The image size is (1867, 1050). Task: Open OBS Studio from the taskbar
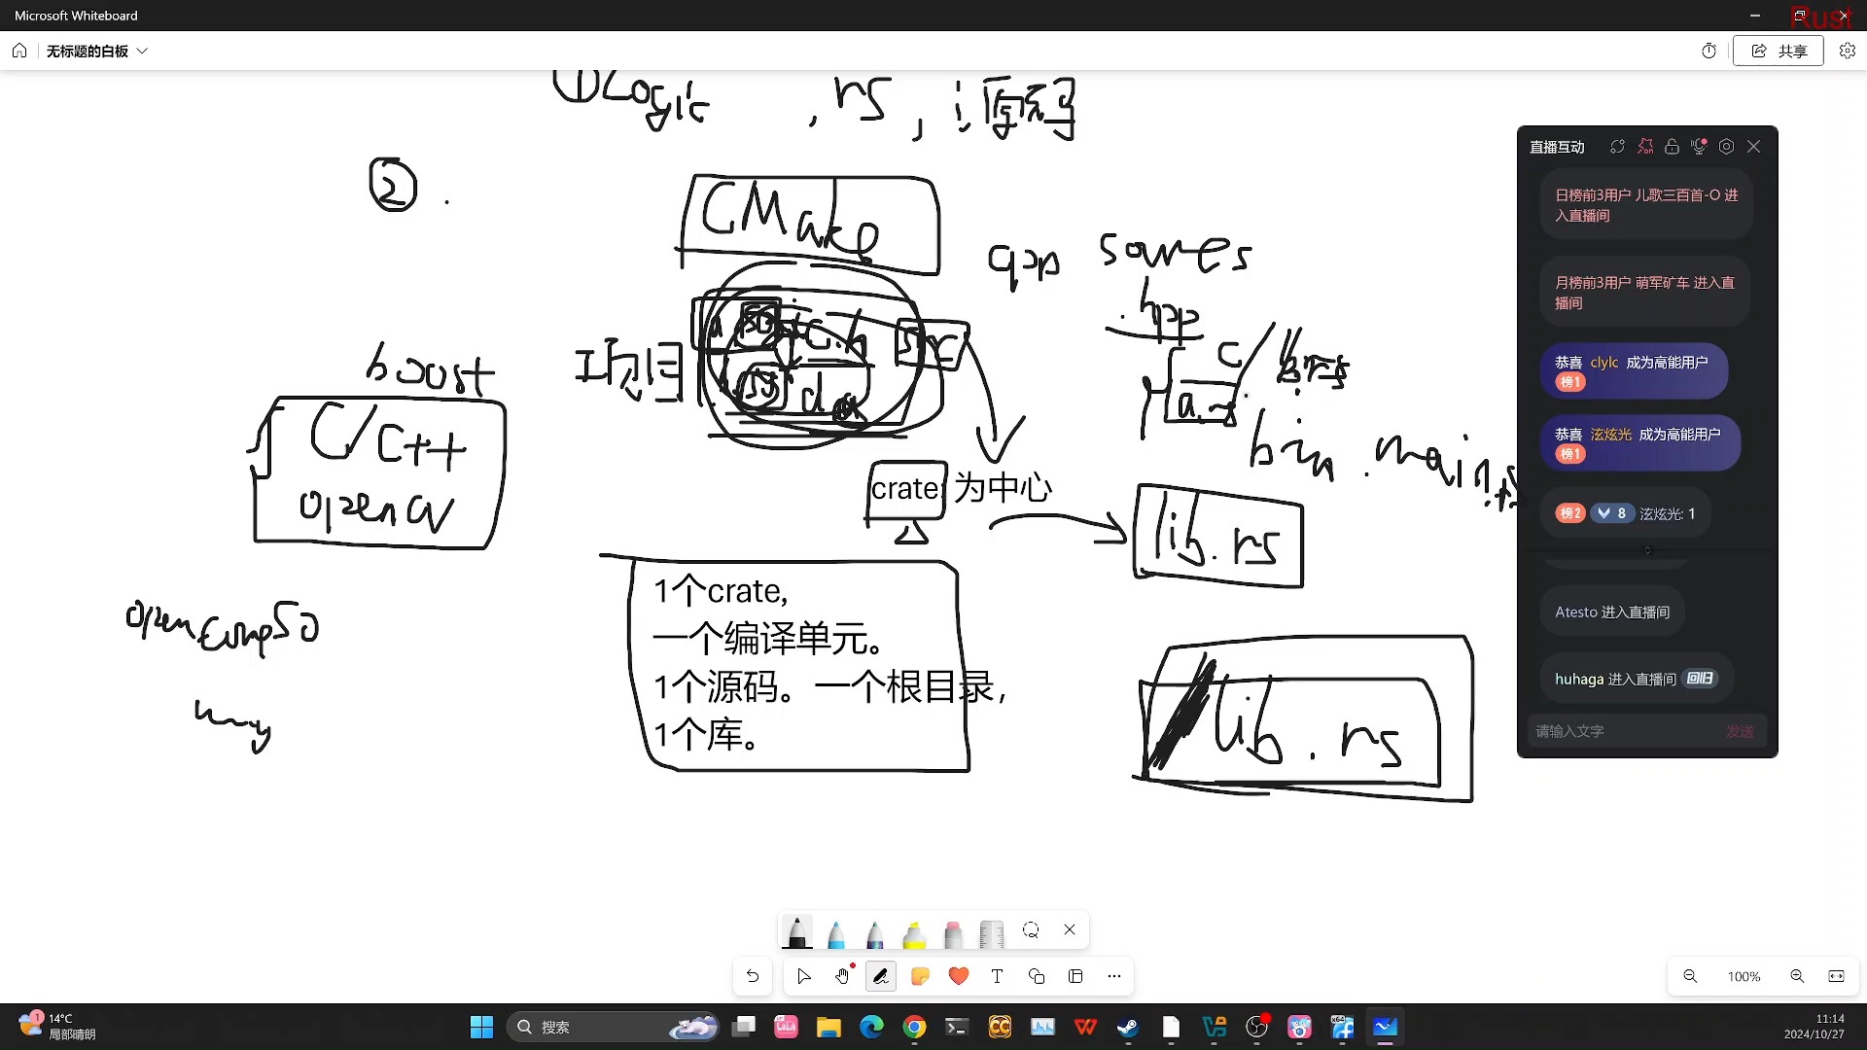1256,1027
